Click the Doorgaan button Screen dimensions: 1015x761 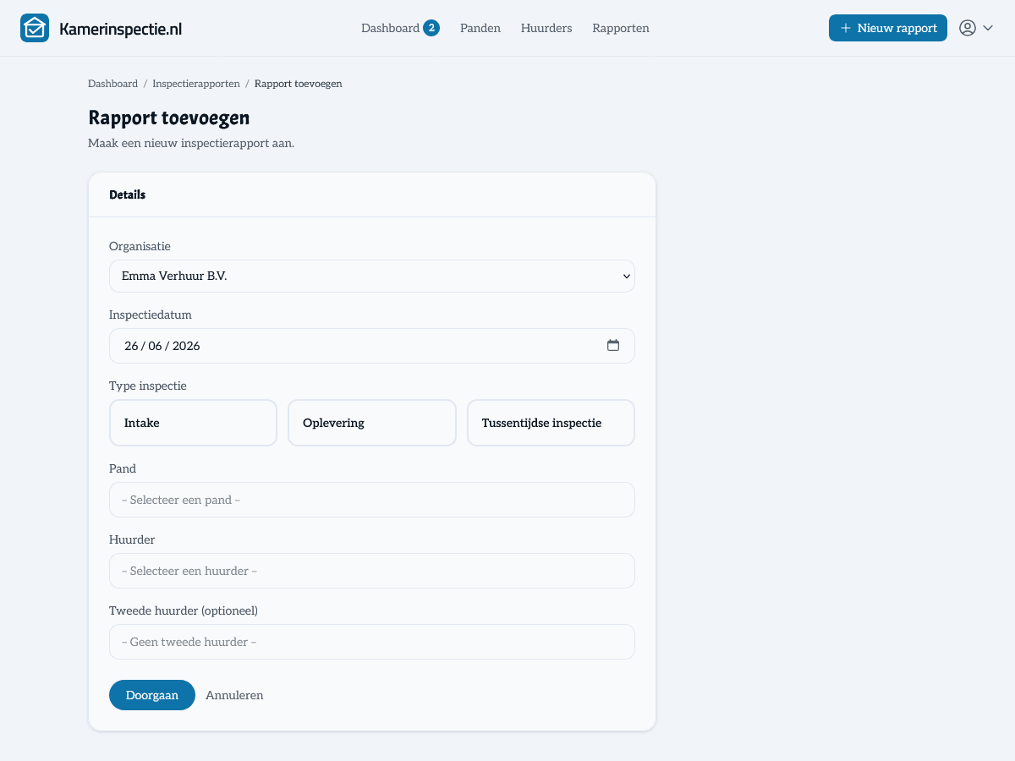(x=152, y=695)
